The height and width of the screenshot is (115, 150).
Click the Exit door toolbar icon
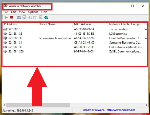coord(46,17)
